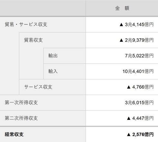Viewport: 158px width, 142px height.
Task: Click the ▲ 3兆4,145億円 amount
Action: [x=137, y=24]
